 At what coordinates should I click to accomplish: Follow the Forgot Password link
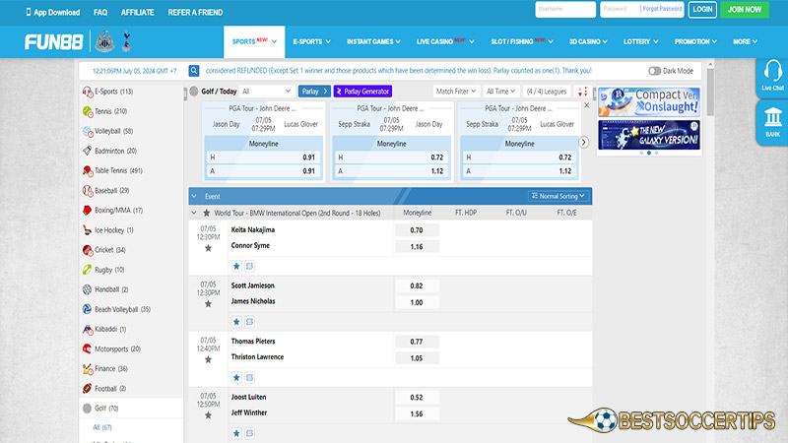(662, 9)
